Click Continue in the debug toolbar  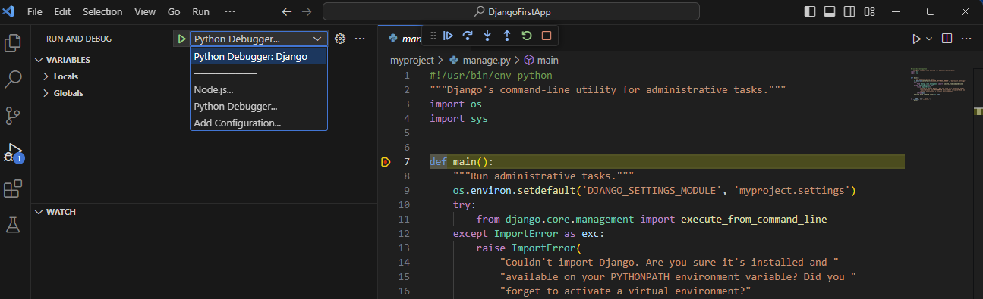[x=449, y=36]
